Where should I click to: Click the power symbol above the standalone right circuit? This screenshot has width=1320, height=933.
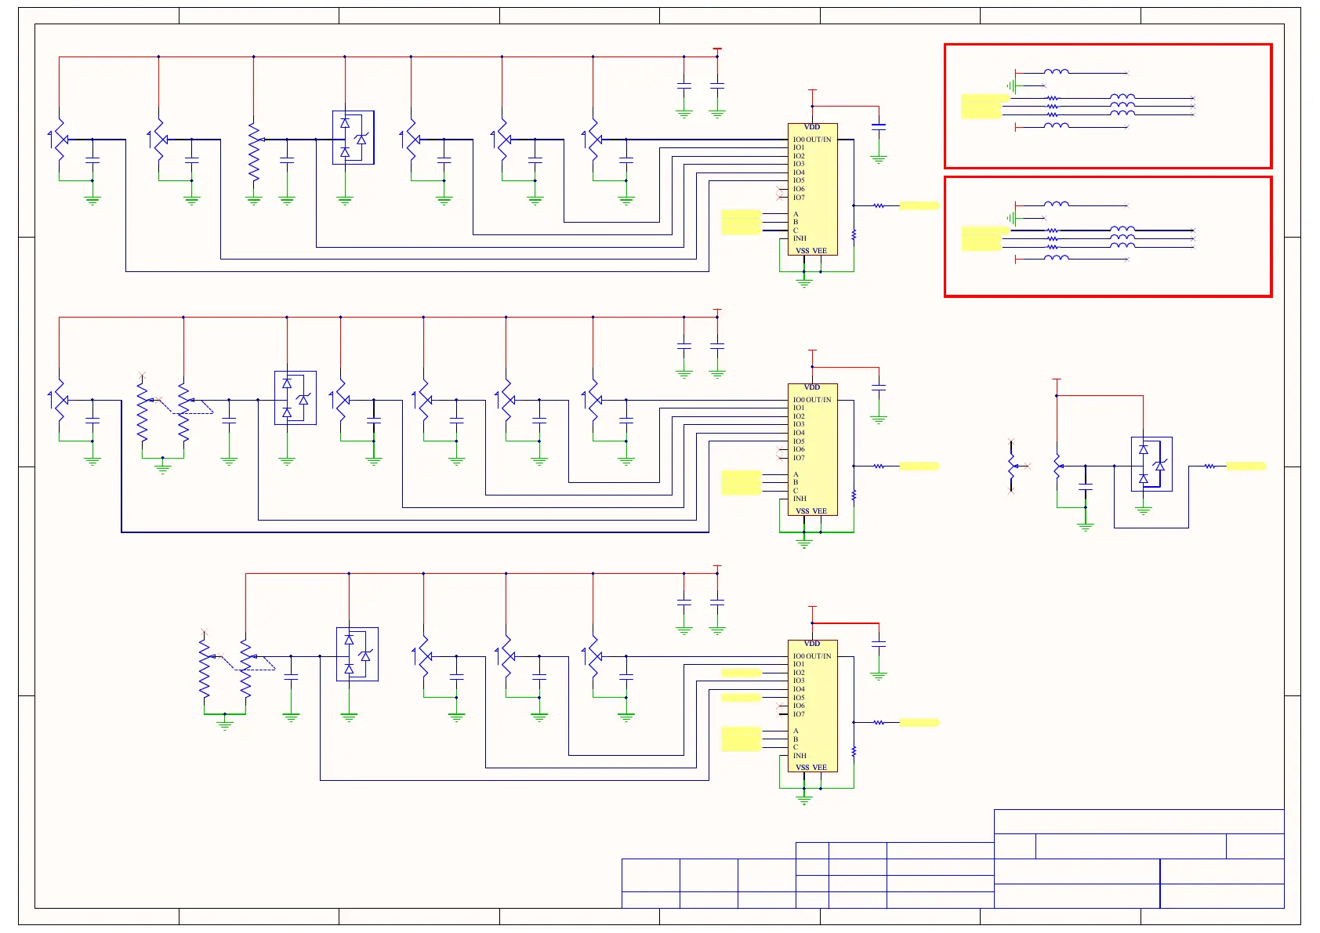point(1057,381)
